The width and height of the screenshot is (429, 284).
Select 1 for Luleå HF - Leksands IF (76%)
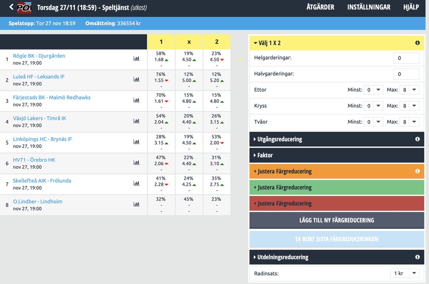[x=161, y=80]
